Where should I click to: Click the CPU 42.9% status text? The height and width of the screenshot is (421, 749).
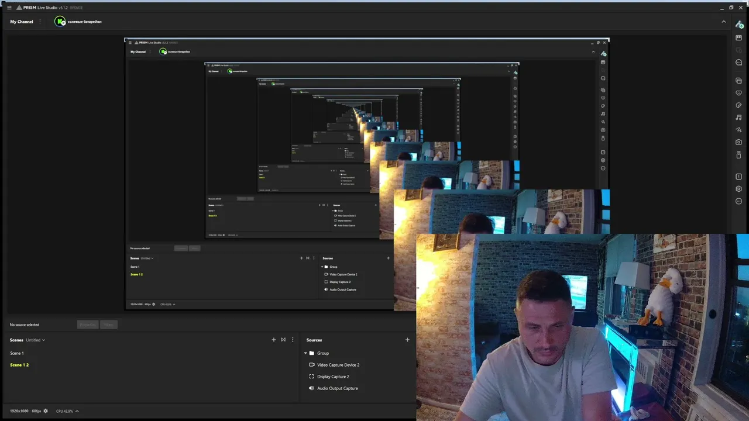point(64,411)
